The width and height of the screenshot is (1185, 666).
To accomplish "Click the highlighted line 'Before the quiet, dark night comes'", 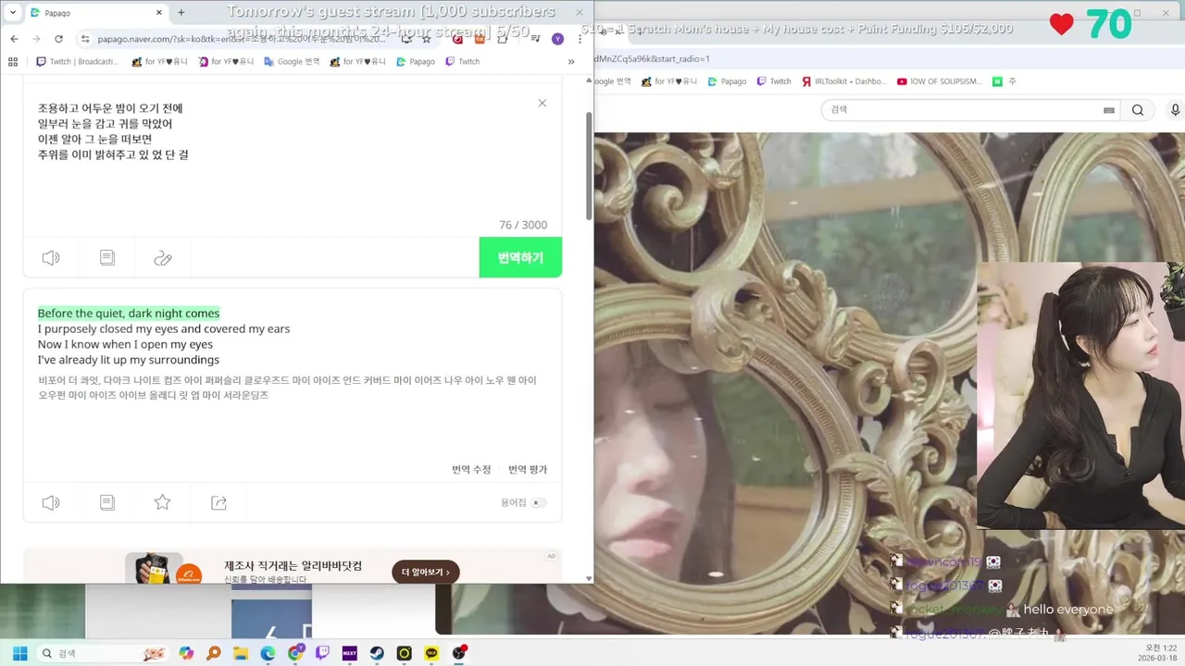I will (x=129, y=314).
